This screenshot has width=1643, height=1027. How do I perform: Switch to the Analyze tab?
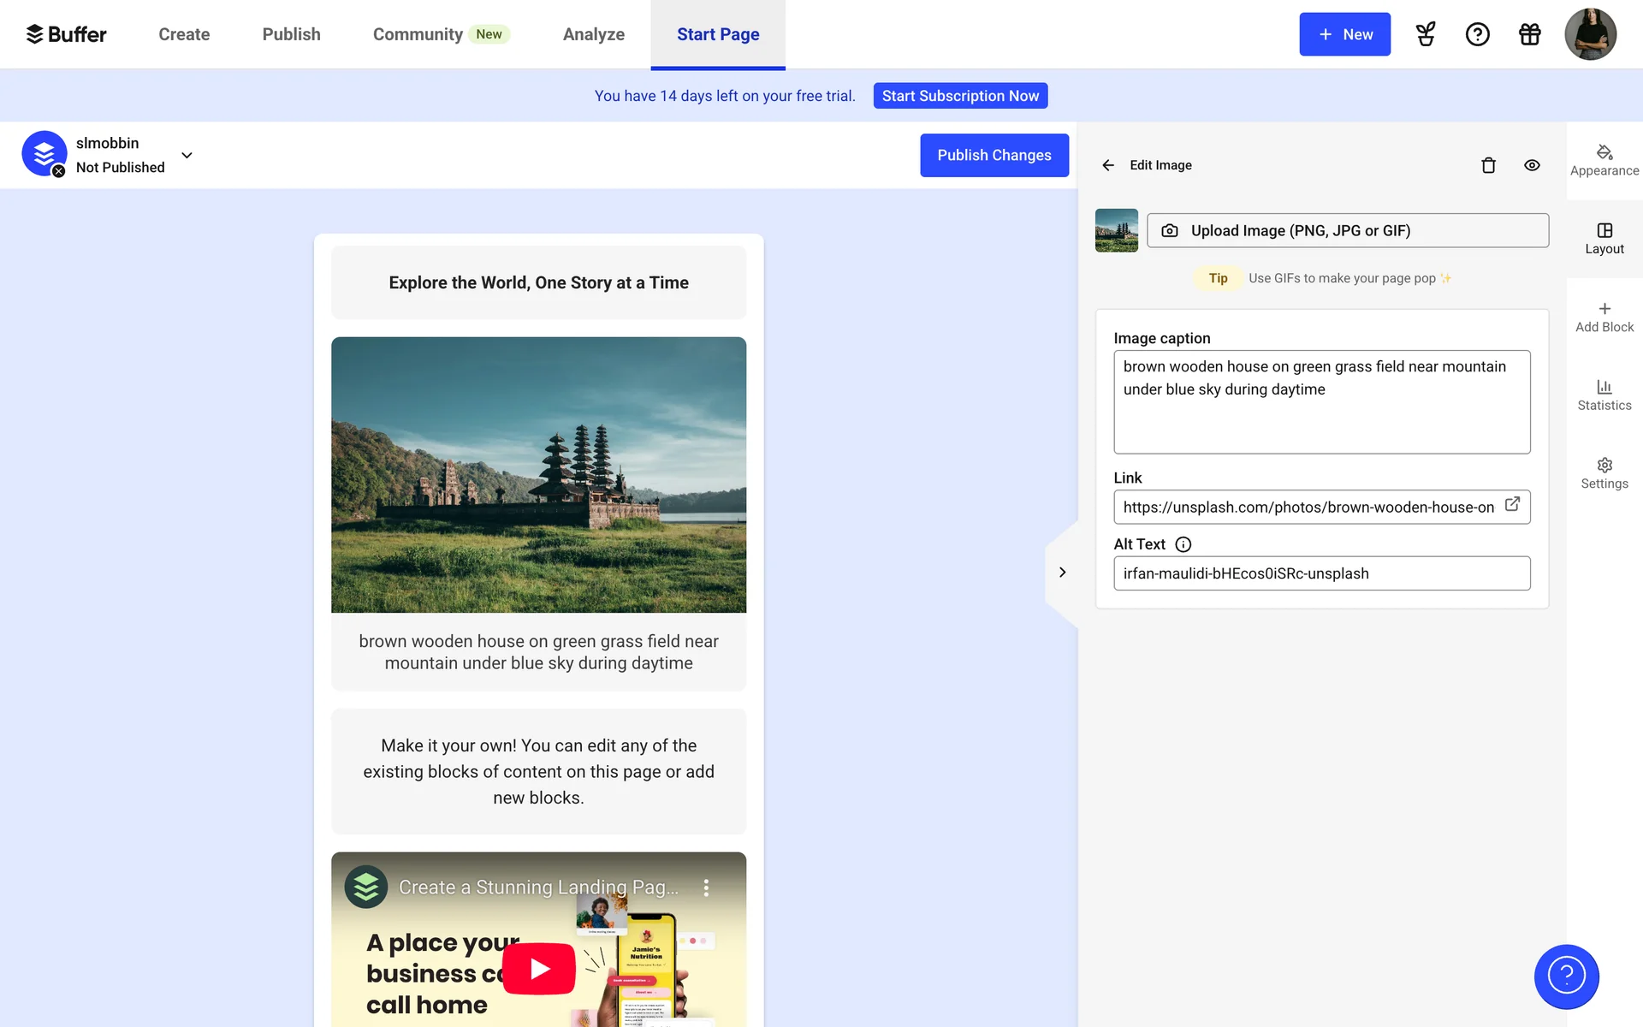coord(593,34)
